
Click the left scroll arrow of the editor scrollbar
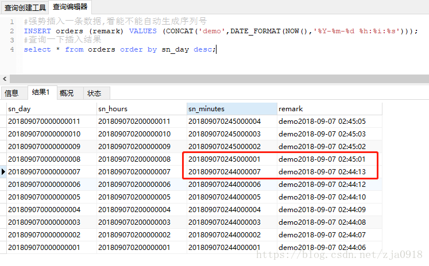pyautogui.click(x=5, y=79)
